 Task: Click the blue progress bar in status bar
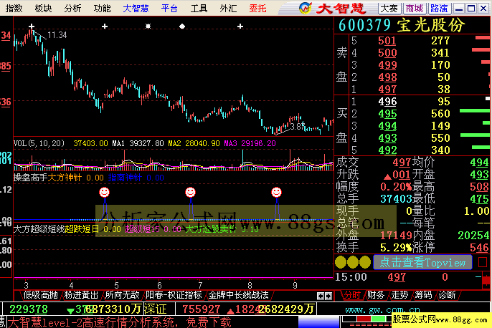click(x=318, y=322)
